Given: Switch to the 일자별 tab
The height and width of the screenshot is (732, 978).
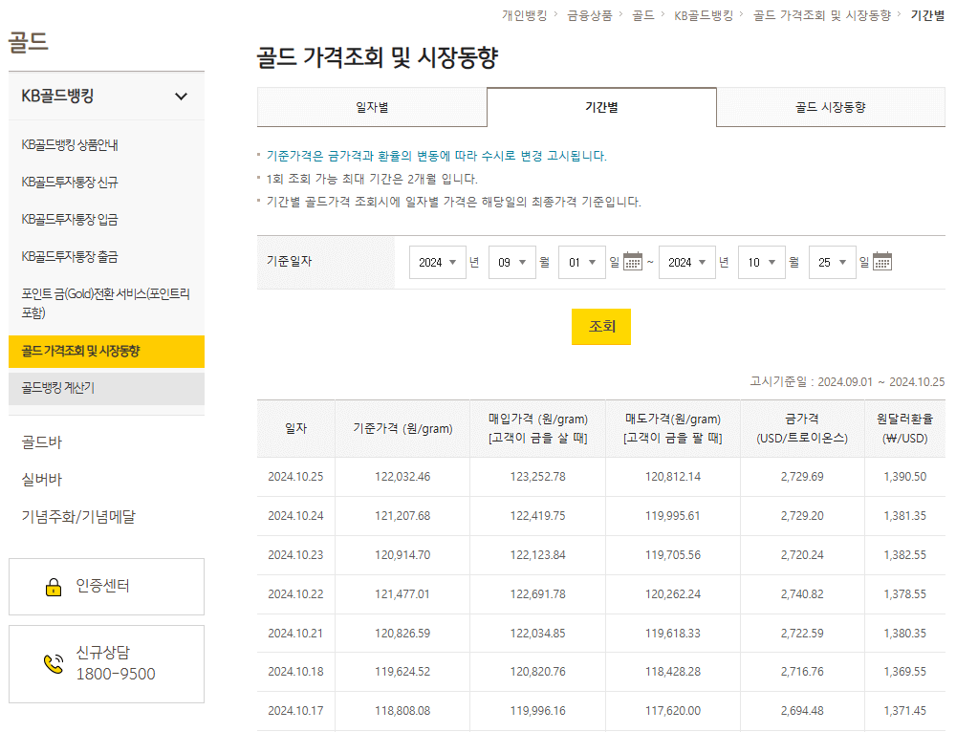Looking at the screenshot, I should tap(371, 108).
